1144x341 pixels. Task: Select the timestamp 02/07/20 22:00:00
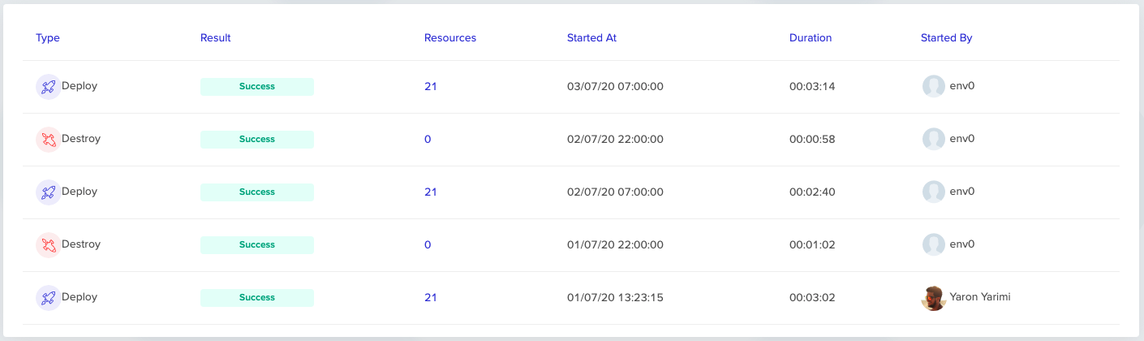point(615,140)
